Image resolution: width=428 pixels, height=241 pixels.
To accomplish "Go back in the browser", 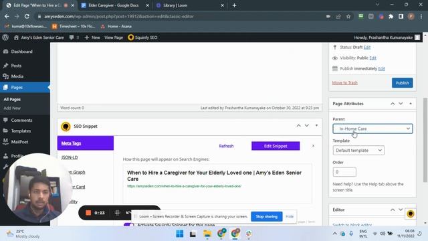I will click(x=7, y=16).
